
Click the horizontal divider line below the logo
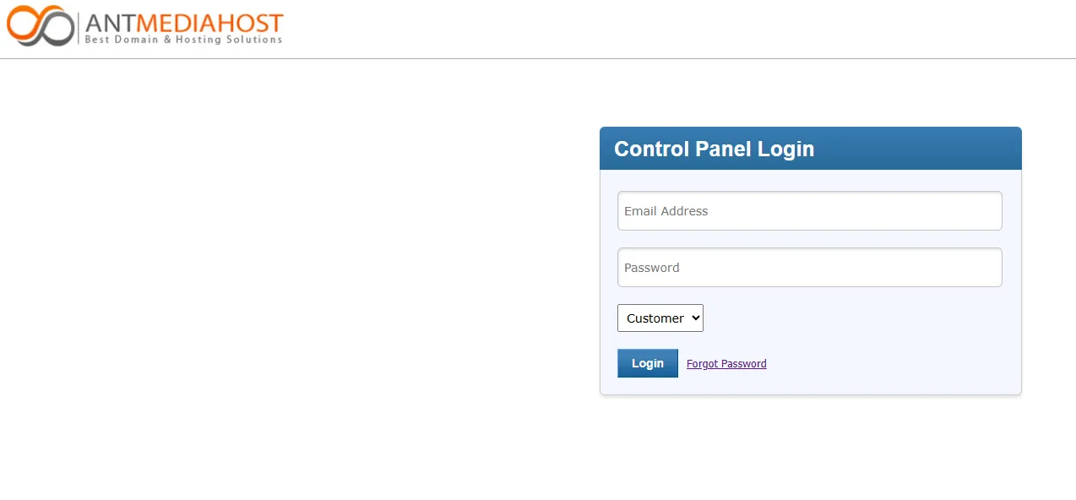(x=538, y=58)
